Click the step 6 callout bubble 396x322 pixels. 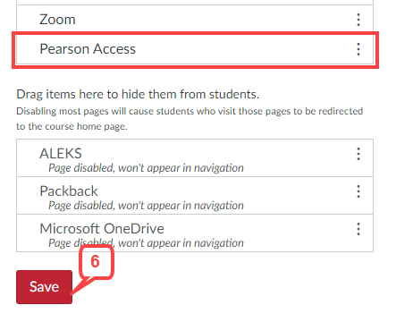click(x=97, y=262)
